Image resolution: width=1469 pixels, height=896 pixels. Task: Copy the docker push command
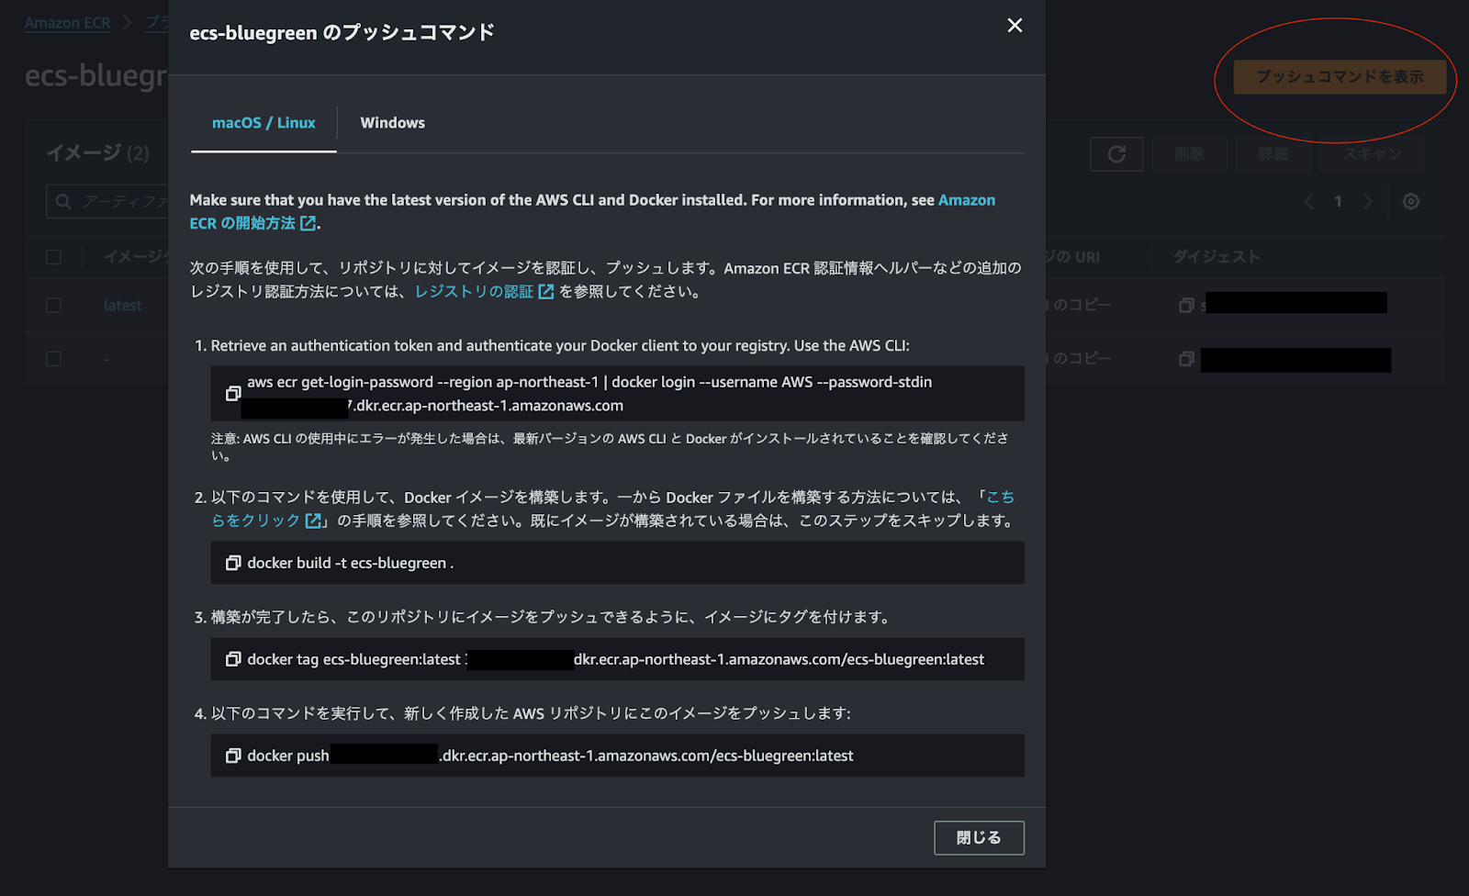233,756
